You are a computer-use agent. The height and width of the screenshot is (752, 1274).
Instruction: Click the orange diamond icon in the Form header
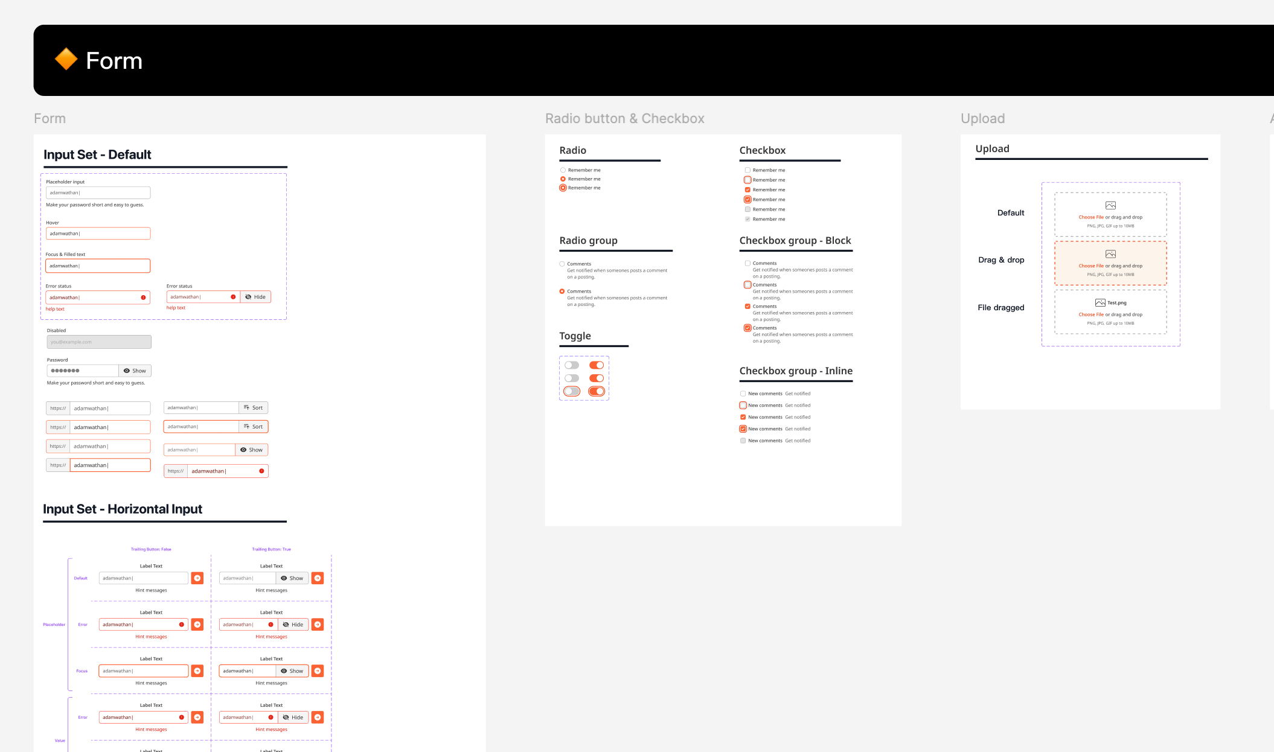[x=66, y=59]
